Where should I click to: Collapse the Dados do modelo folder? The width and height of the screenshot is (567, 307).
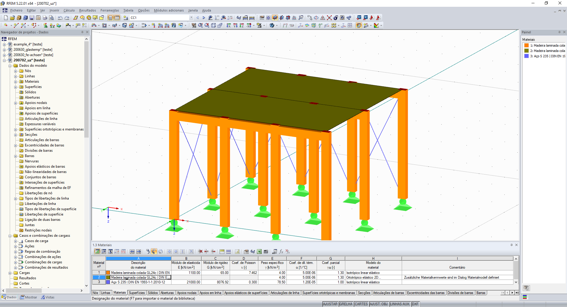coord(10,66)
